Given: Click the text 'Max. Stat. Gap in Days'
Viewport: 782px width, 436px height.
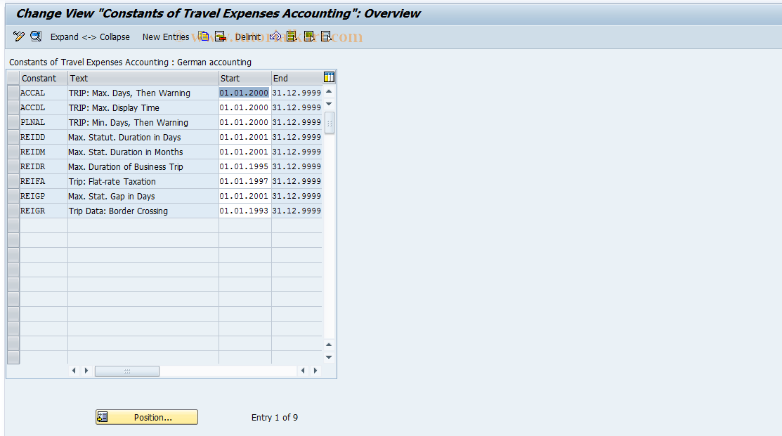Looking at the screenshot, I should (x=112, y=197).
